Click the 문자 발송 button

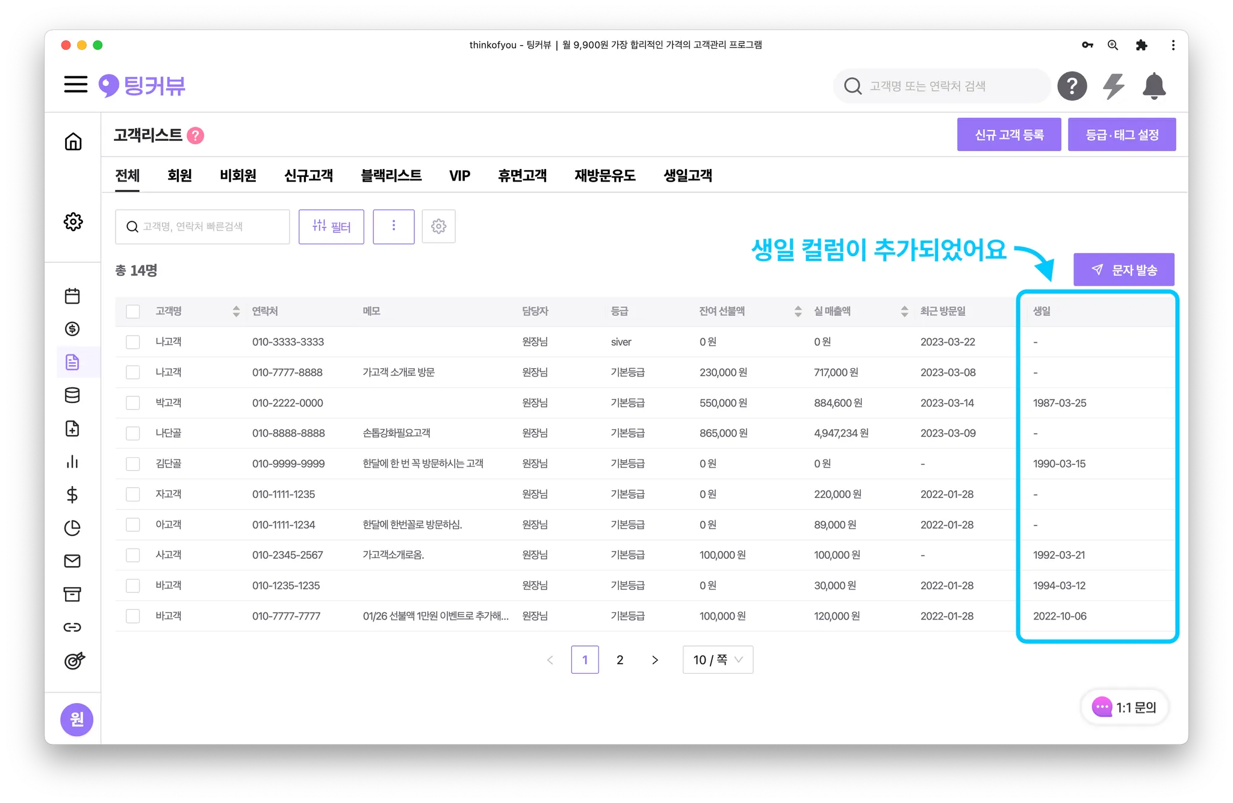click(1123, 270)
